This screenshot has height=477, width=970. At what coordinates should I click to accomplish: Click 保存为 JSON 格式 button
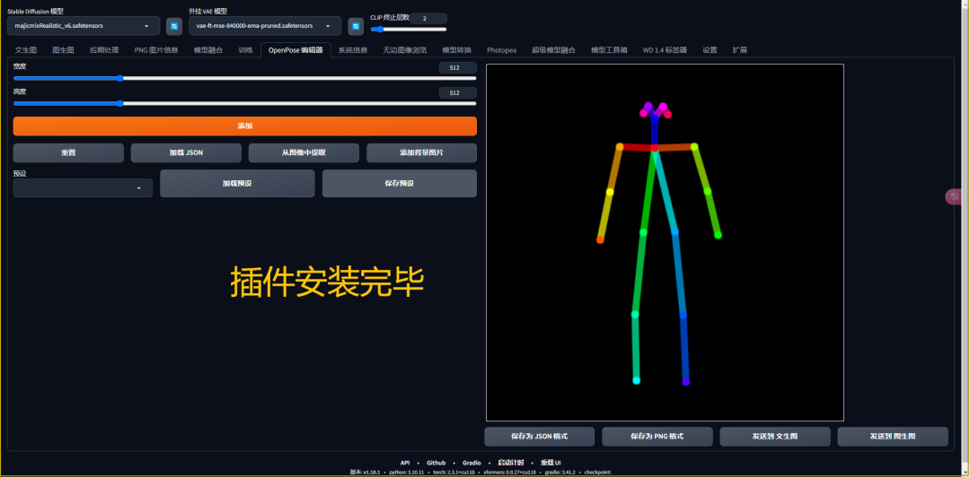(x=540, y=437)
